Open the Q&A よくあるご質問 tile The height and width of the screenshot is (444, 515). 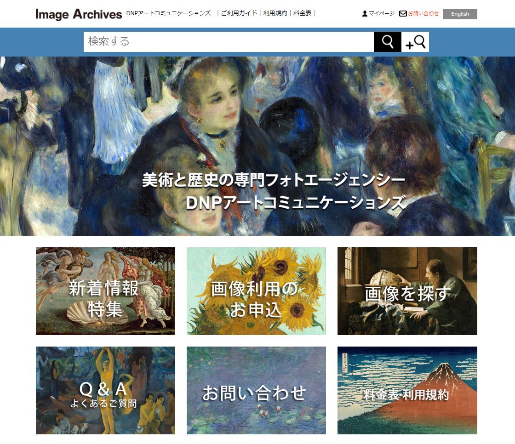pos(105,390)
